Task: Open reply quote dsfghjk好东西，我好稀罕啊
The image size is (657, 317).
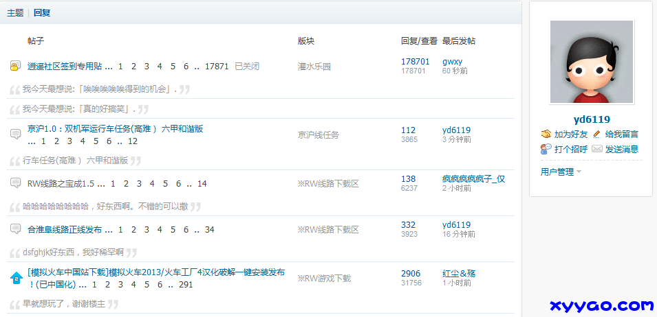Action: pos(74,253)
